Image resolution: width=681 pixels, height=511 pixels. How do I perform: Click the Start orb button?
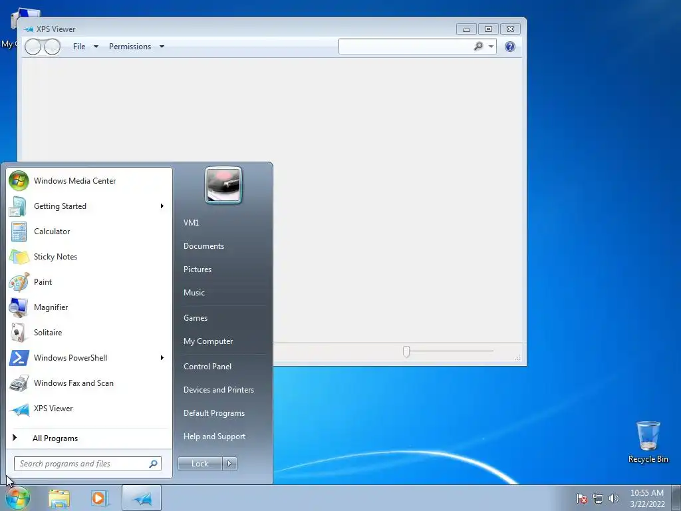17,498
